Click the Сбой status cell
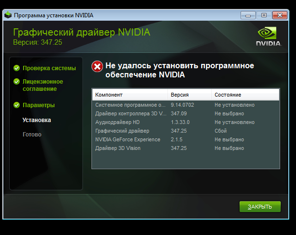Viewport: 296px width, 235px height. click(220, 131)
